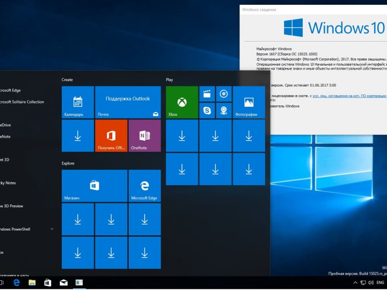This screenshot has height=290, width=387.
Task: Open Microsoft Edge from the app list
Action: coord(10,90)
